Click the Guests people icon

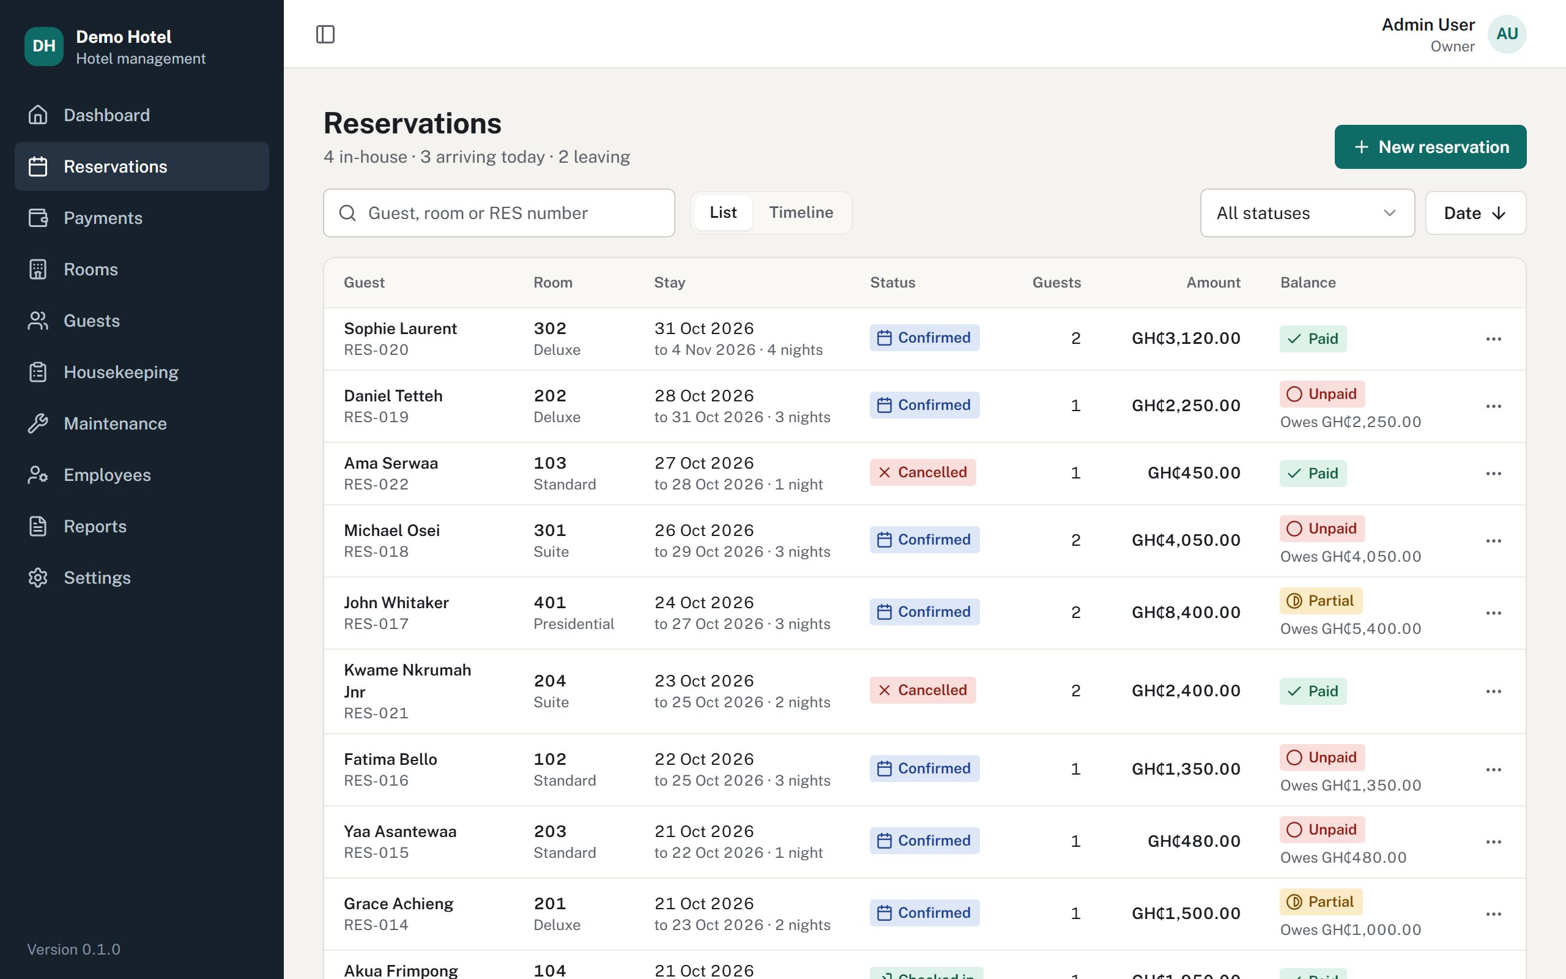(x=38, y=321)
